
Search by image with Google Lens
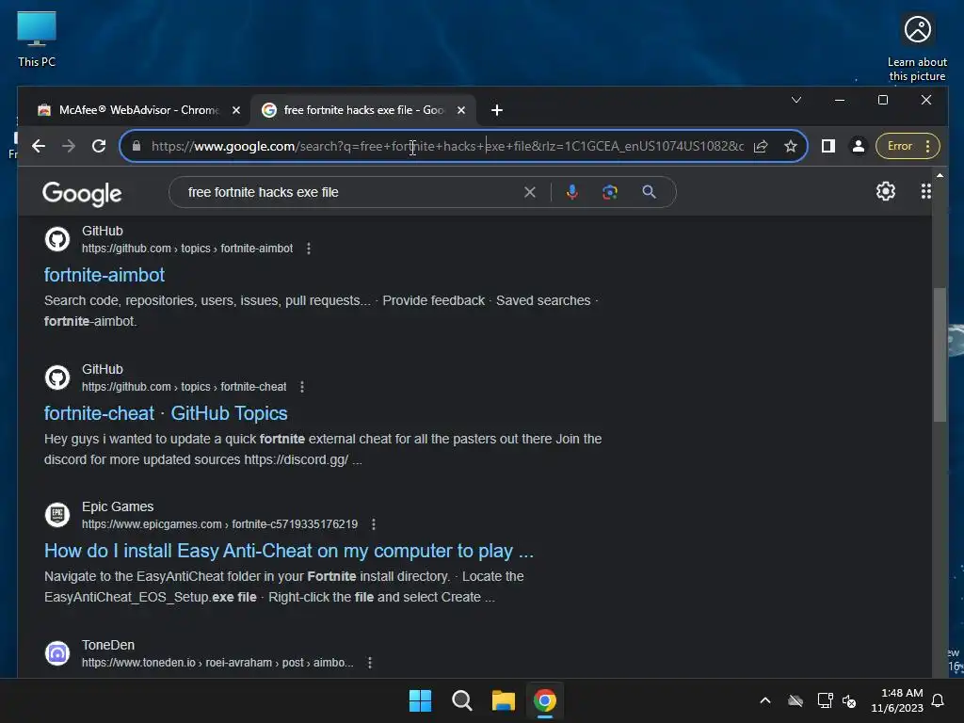pos(610,192)
